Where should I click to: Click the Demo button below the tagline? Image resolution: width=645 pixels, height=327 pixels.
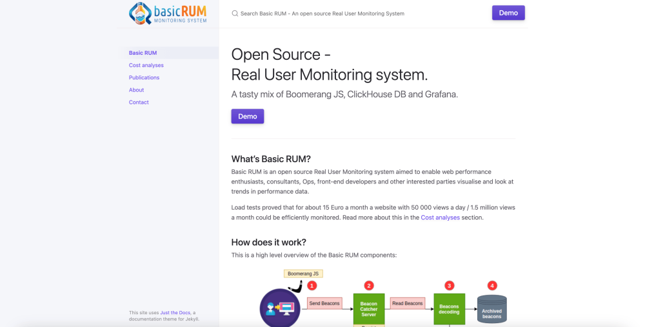[x=248, y=117]
